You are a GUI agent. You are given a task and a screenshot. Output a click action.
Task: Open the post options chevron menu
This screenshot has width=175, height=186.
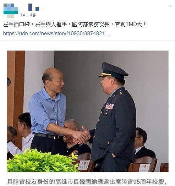click(170, 6)
